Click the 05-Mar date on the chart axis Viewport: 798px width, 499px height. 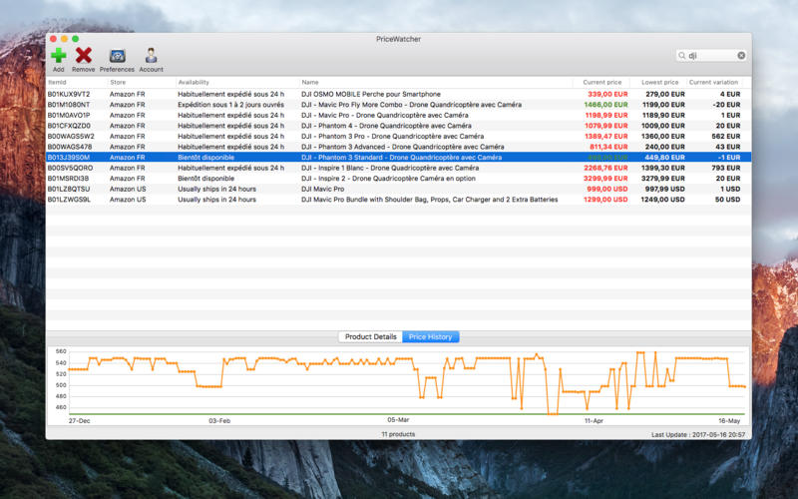(398, 420)
